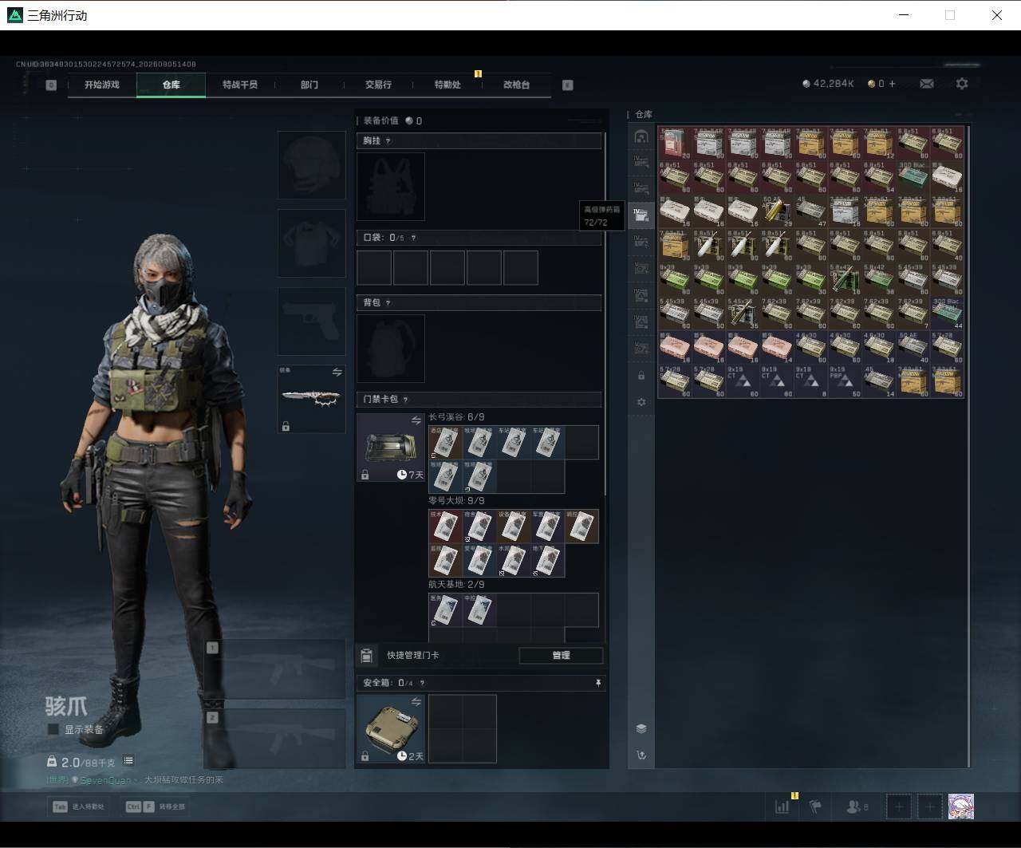Click the Tab 进入特勤处 shortcut button
Screen dimensions: 1021x848
[x=78, y=807]
